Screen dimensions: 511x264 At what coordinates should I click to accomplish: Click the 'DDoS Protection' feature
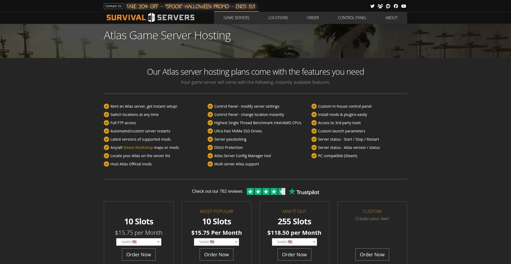(229, 147)
